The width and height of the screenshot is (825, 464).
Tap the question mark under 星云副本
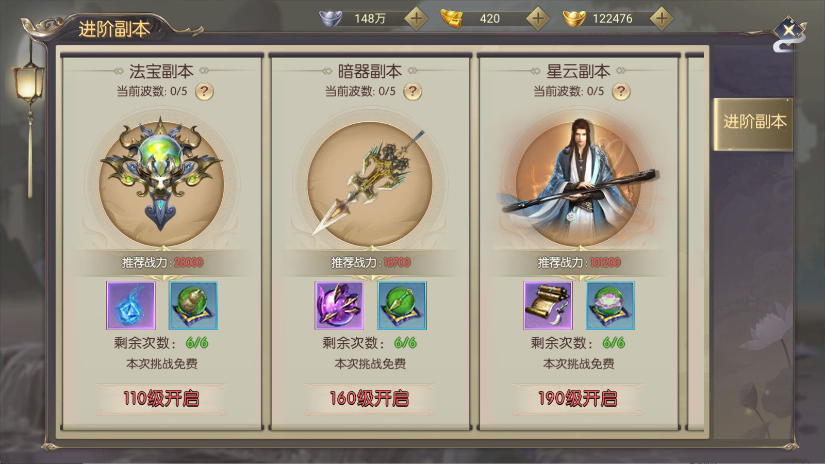[621, 92]
